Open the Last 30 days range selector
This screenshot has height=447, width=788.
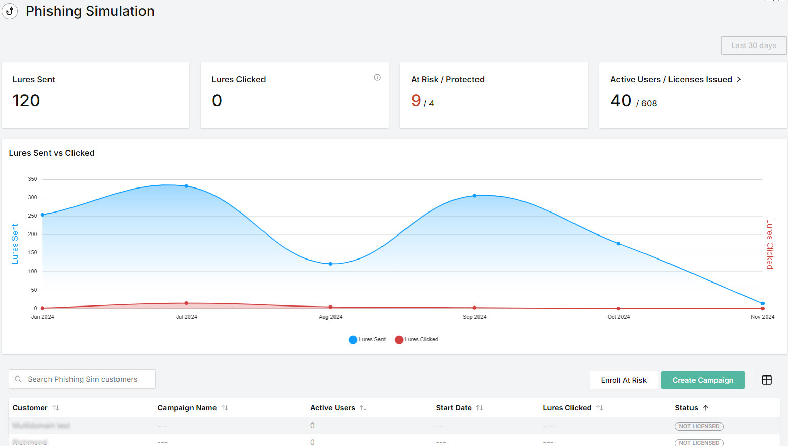click(x=754, y=45)
